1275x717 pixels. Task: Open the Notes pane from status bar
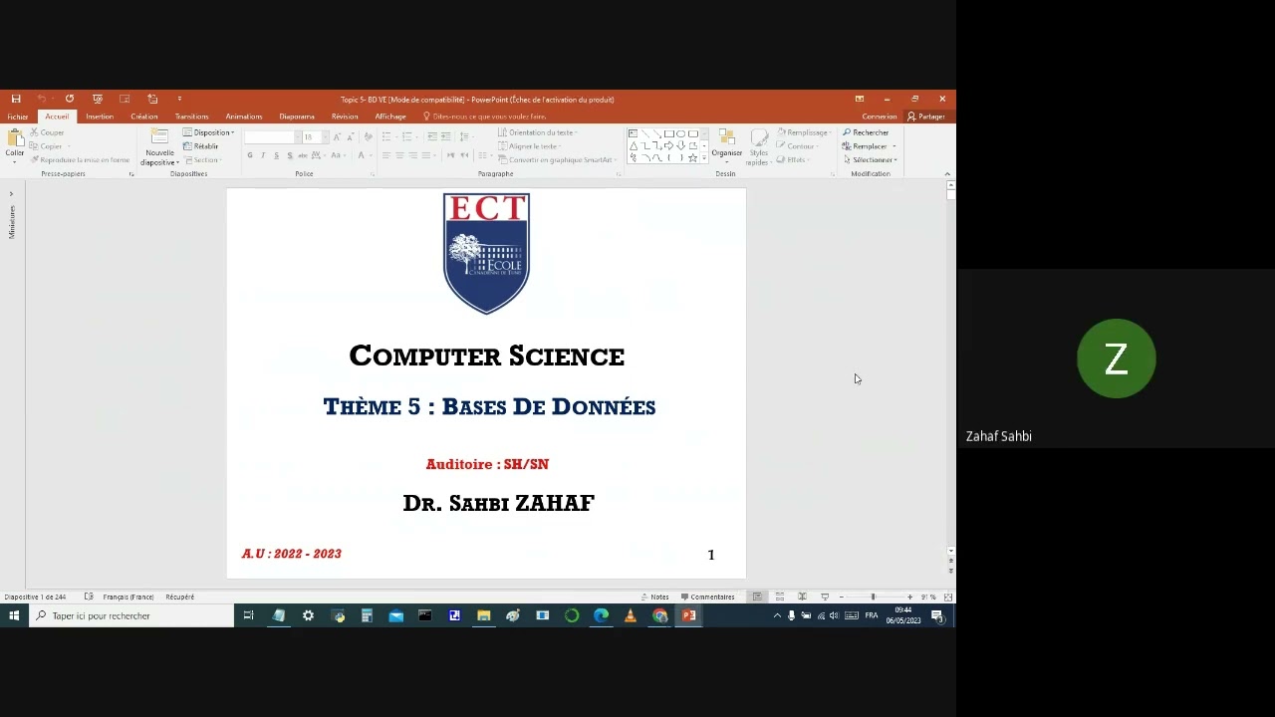click(x=655, y=597)
